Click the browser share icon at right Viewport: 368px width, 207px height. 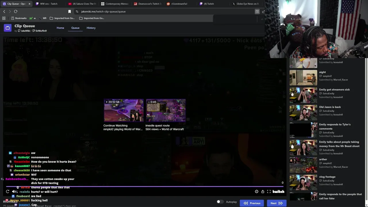tap(263, 11)
